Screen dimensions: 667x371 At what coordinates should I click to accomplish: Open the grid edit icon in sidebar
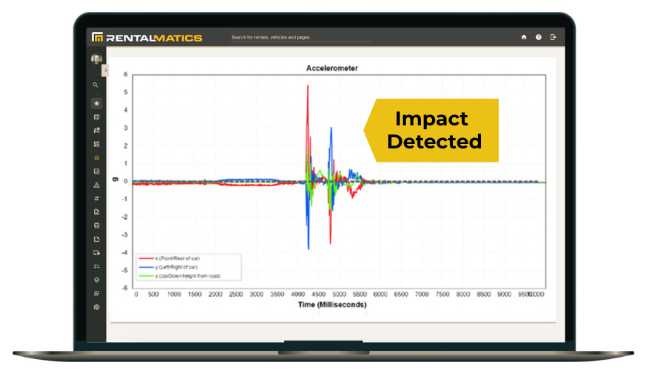click(x=96, y=294)
